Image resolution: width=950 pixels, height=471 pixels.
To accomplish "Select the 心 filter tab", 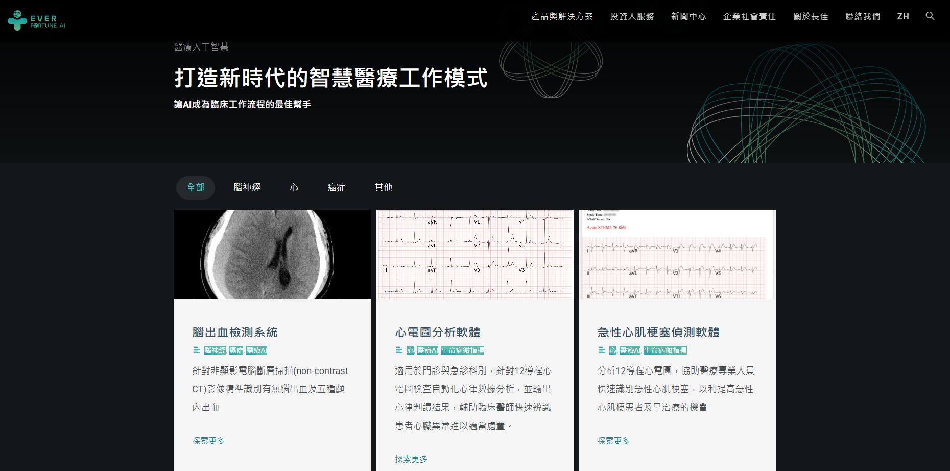I will pos(294,188).
